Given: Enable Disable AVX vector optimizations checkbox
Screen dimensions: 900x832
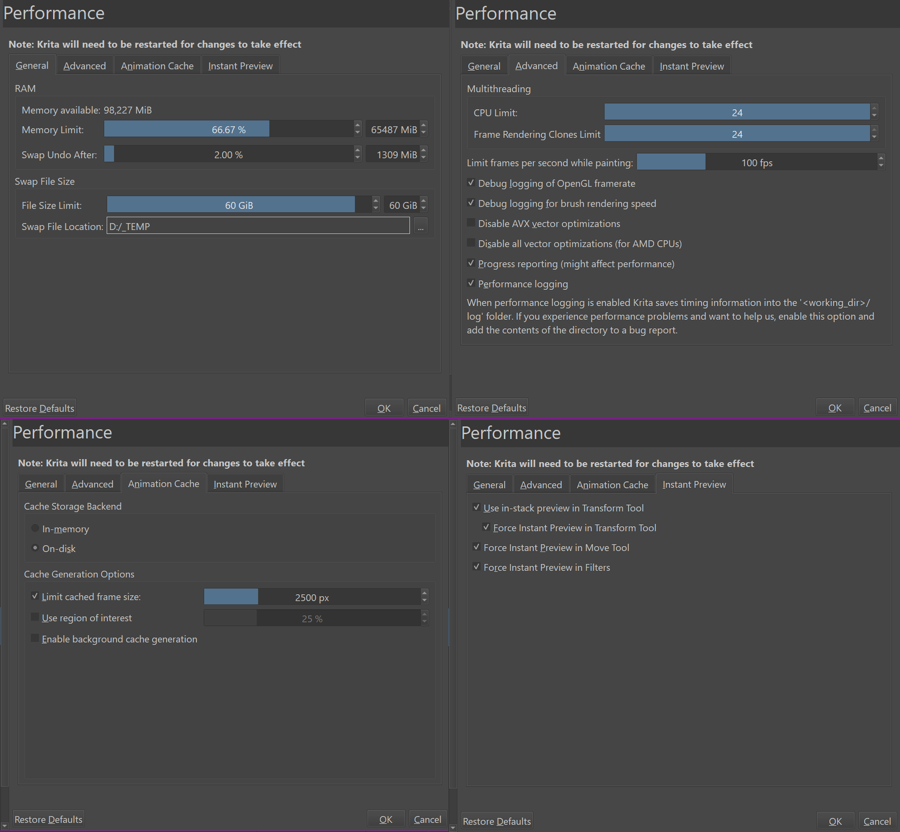Looking at the screenshot, I should coord(471,224).
